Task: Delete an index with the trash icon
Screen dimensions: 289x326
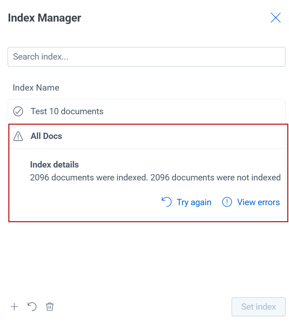Action: (x=50, y=307)
